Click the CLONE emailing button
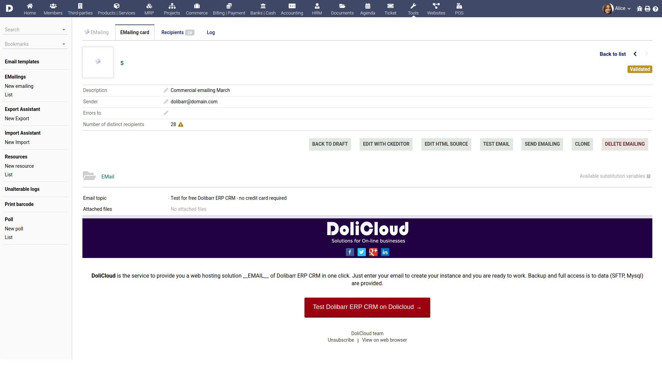The height and width of the screenshot is (372, 662). (x=582, y=144)
